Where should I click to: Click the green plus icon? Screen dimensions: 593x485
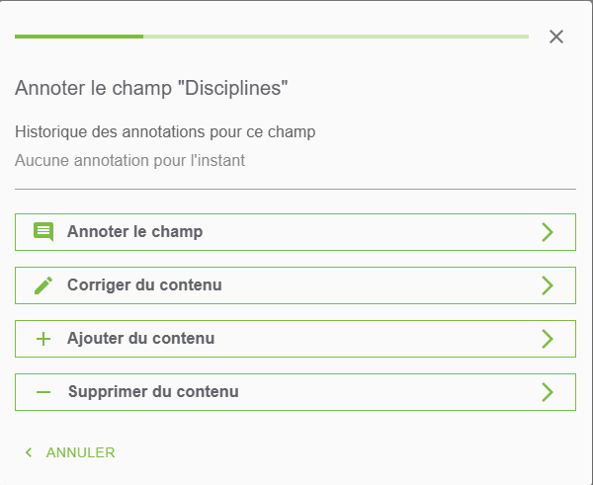[43, 339]
